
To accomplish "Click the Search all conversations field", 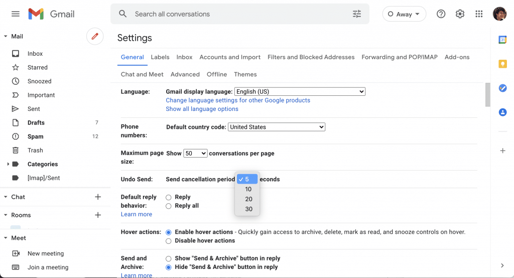I will pyautogui.click(x=236, y=14).
